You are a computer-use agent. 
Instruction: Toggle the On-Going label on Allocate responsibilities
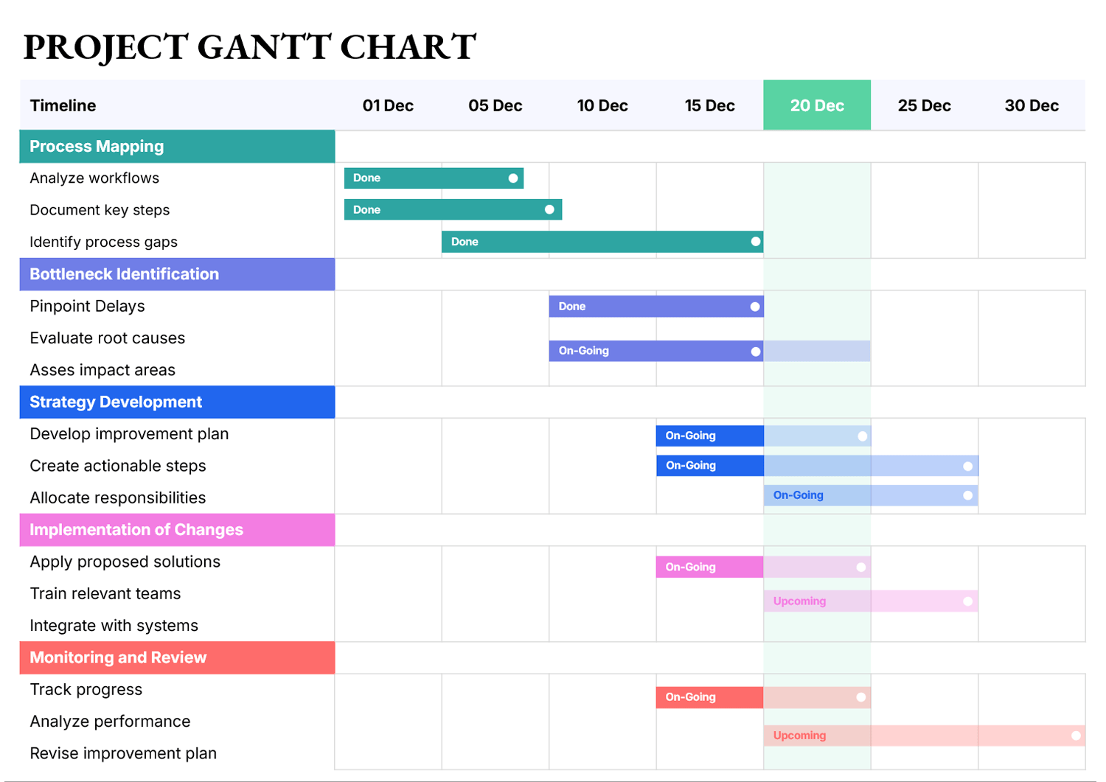(797, 495)
